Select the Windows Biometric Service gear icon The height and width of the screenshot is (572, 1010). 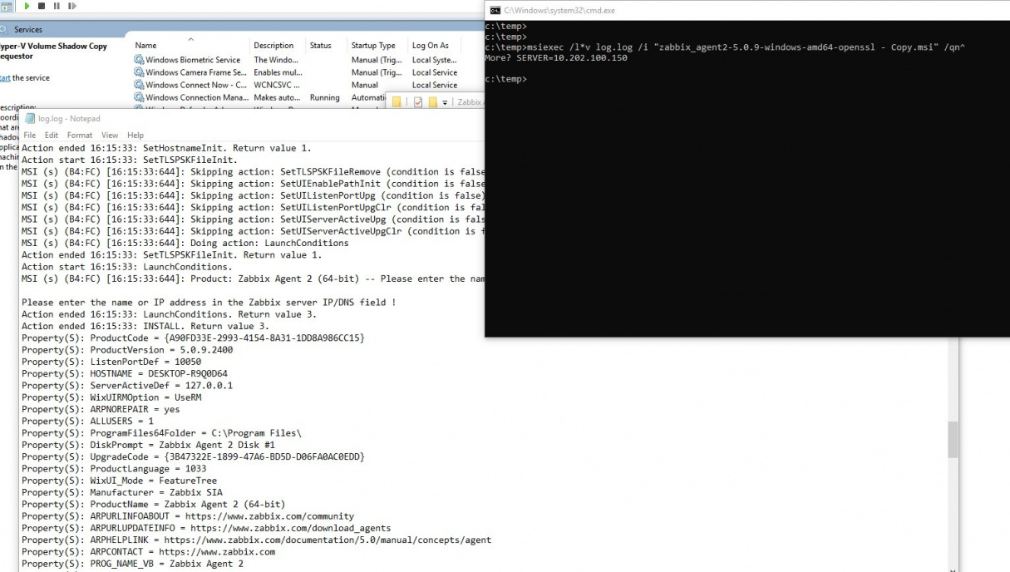[139, 60]
